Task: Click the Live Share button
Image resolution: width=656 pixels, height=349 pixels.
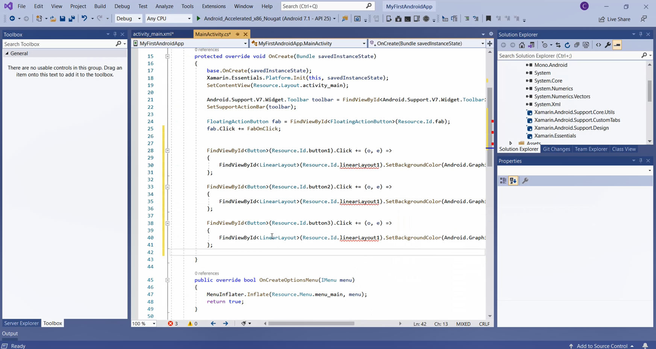Action: [x=614, y=19]
